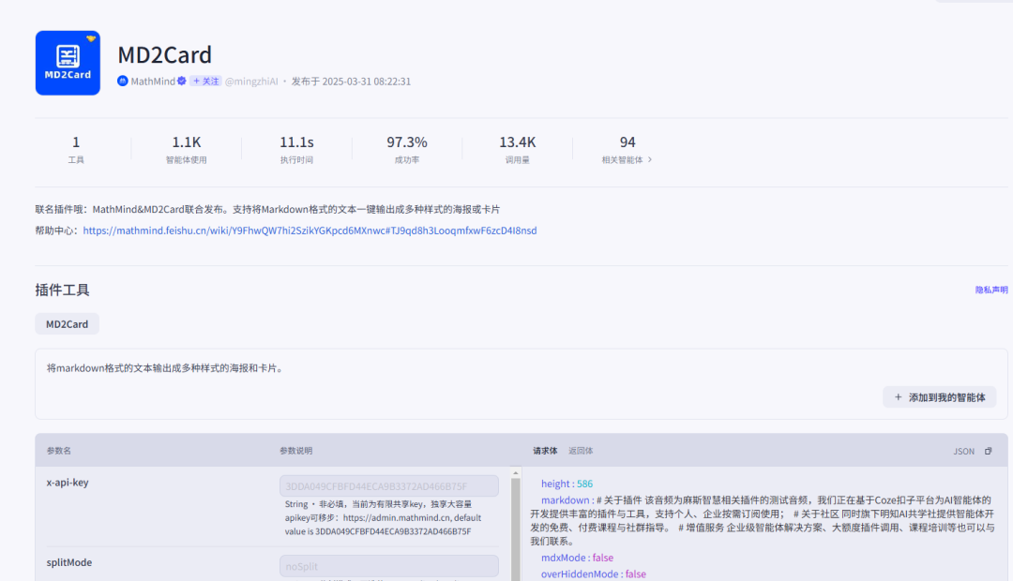The width and height of the screenshot is (1013, 581).
Task: Click the splitMode input field
Action: click(388, 566)
